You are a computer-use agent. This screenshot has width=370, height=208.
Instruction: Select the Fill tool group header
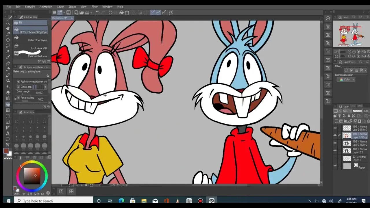click(x=30, y=23)
